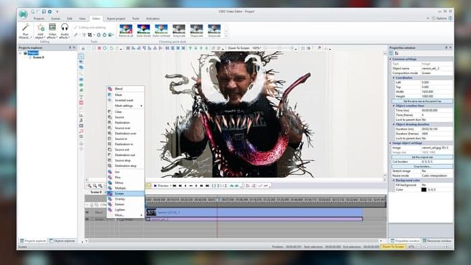Viewport: 471px width, 265px height.
Task: Open the Zoom To Screen percent dropdown in toolbar
Action: (x=257, y=48)
